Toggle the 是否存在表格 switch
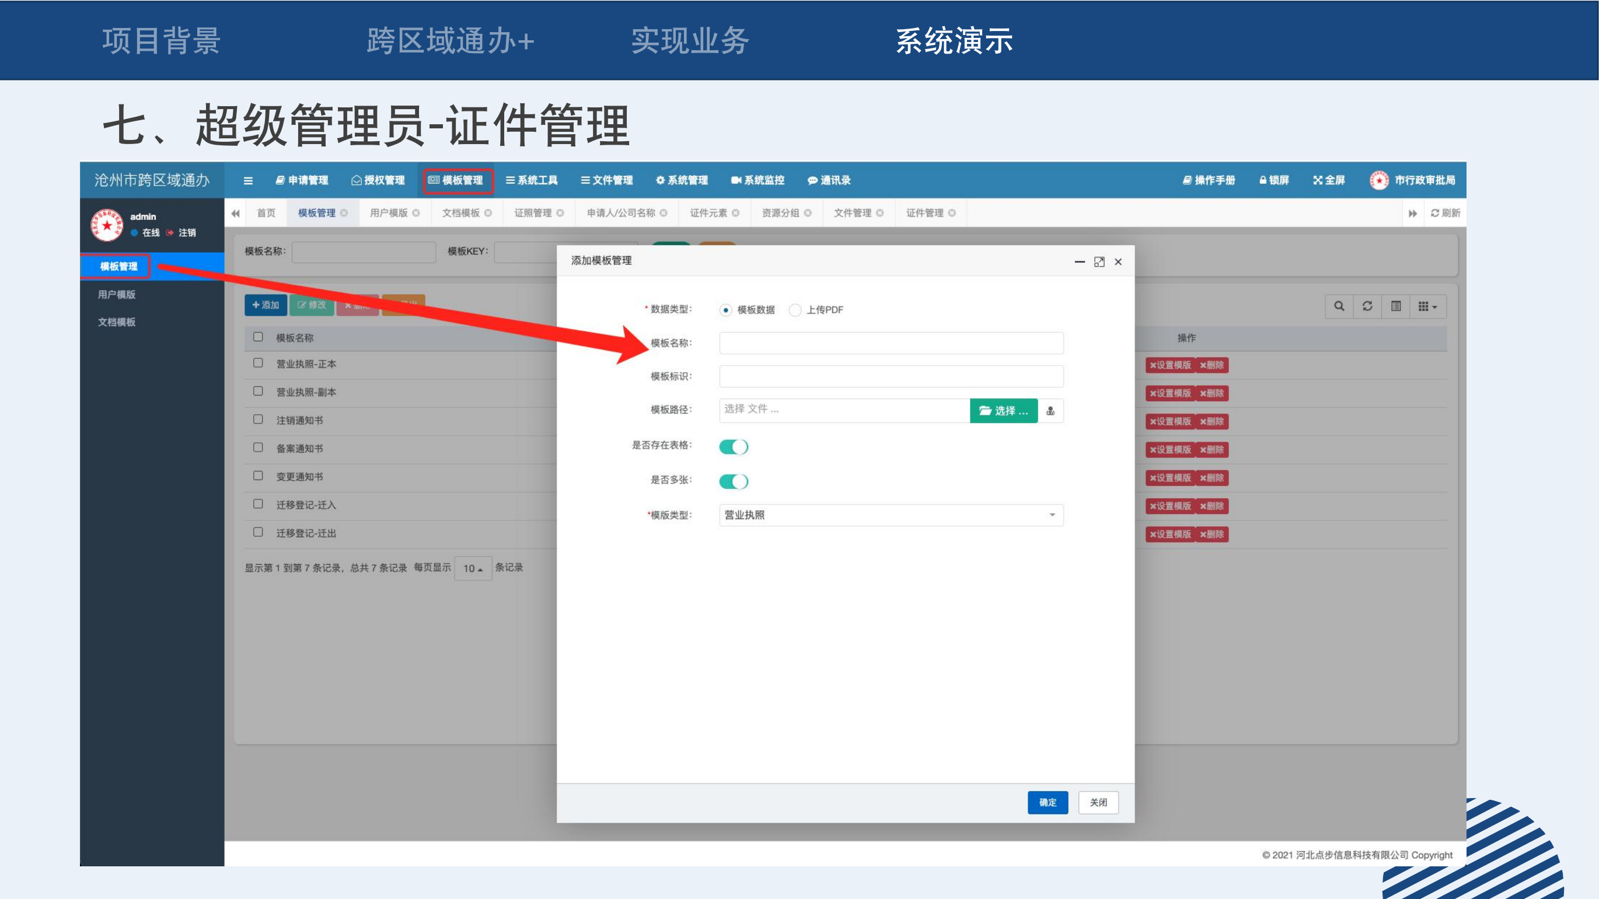The height and width of the screenshot is (899, 1599). pos(733,447)
